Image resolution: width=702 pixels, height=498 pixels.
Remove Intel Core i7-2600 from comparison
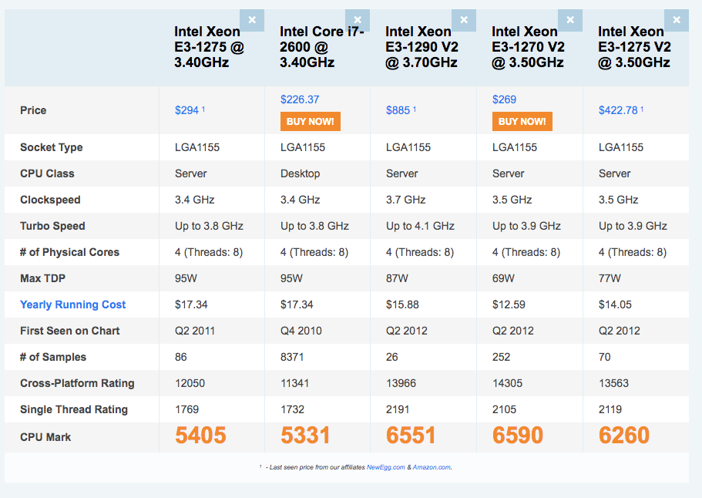(358, 20)
